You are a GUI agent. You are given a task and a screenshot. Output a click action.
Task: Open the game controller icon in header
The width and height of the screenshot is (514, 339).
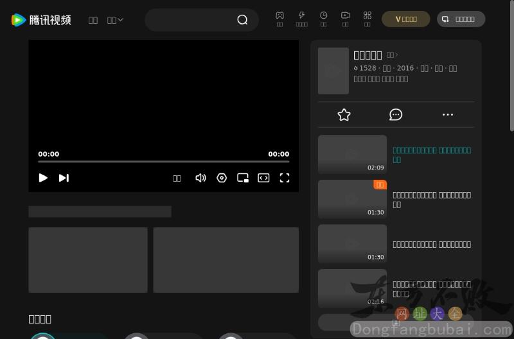click(x=279, y=15)
